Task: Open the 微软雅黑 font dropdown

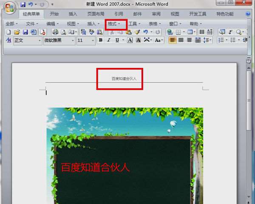Action: [73, 40]
